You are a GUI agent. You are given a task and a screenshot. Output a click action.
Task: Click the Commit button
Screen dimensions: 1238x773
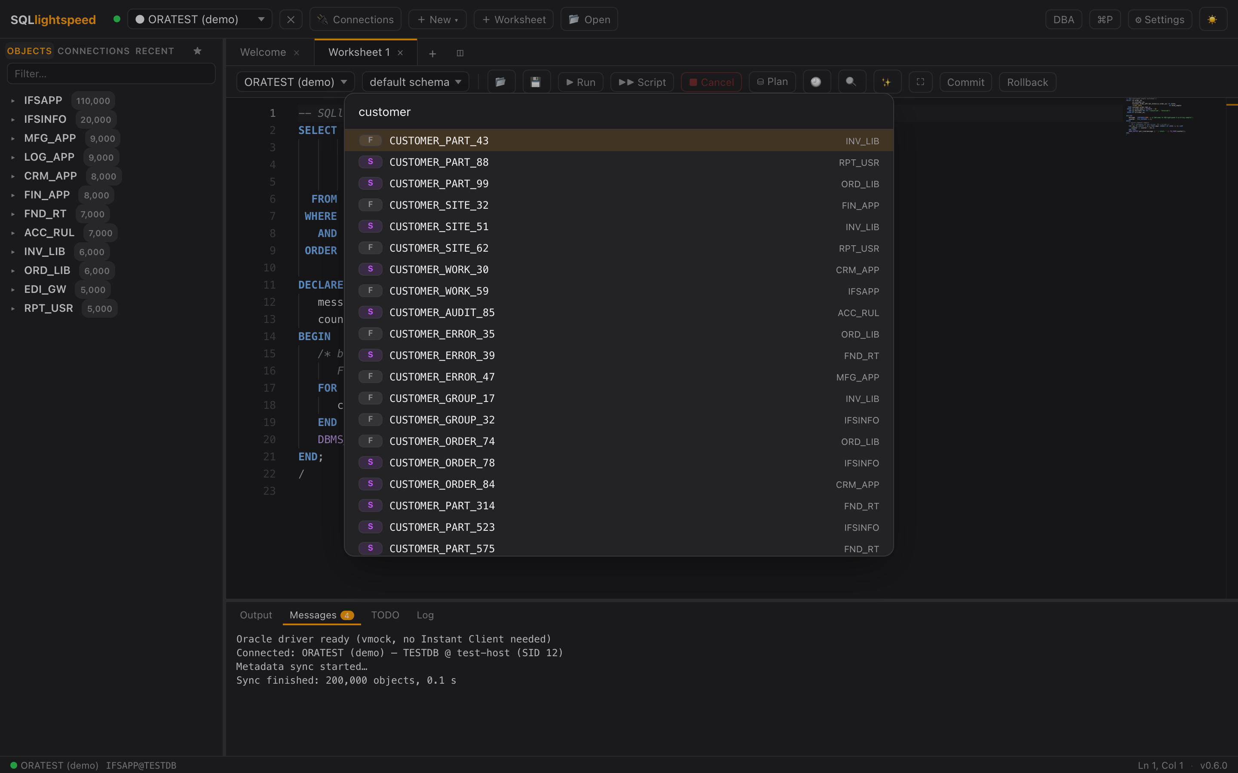coord(965,82)
